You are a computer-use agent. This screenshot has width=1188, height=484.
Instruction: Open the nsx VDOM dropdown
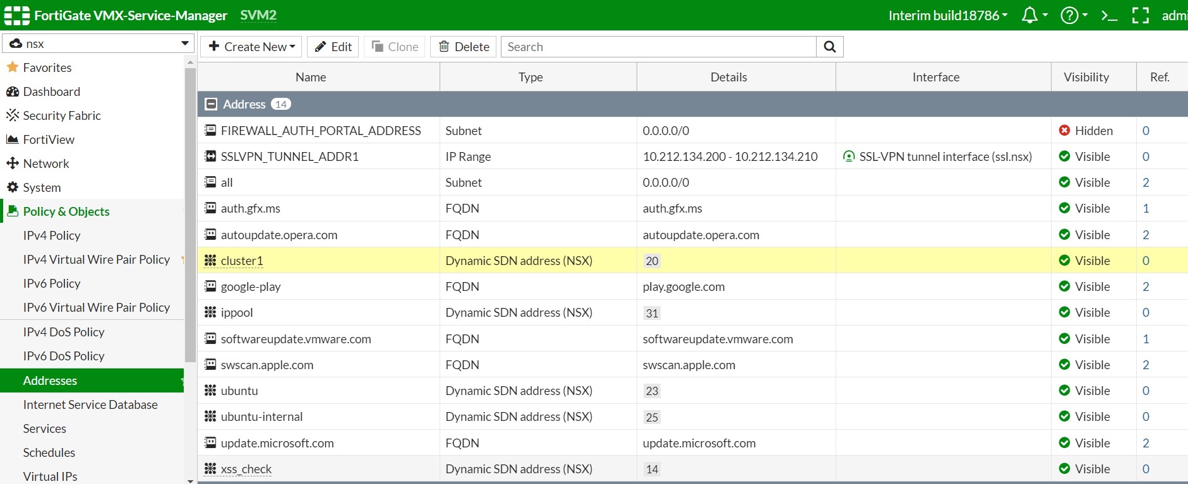click(x=98, y=44)
